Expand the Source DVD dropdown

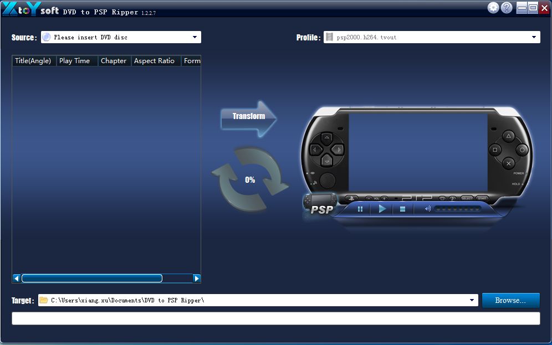click(195, 37)
